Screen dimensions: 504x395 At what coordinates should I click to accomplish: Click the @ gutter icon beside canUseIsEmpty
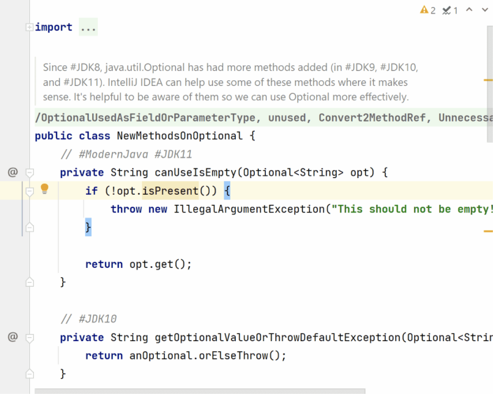pyautogui.click(x=13, y=172)
